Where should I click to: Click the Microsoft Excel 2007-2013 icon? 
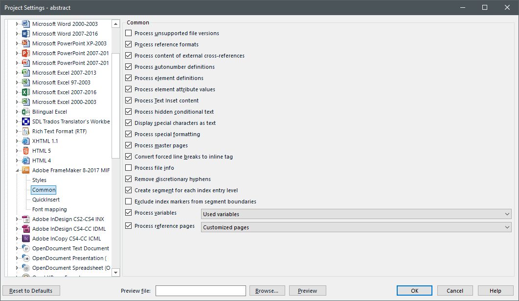(26, 73)
